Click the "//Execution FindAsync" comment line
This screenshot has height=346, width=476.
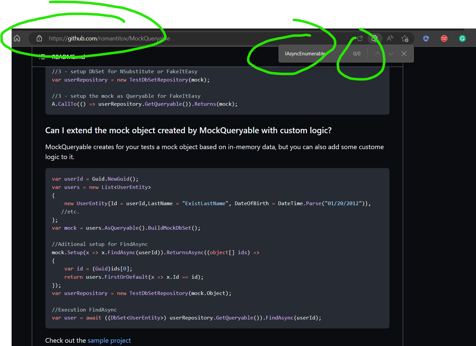pos(84,310)
